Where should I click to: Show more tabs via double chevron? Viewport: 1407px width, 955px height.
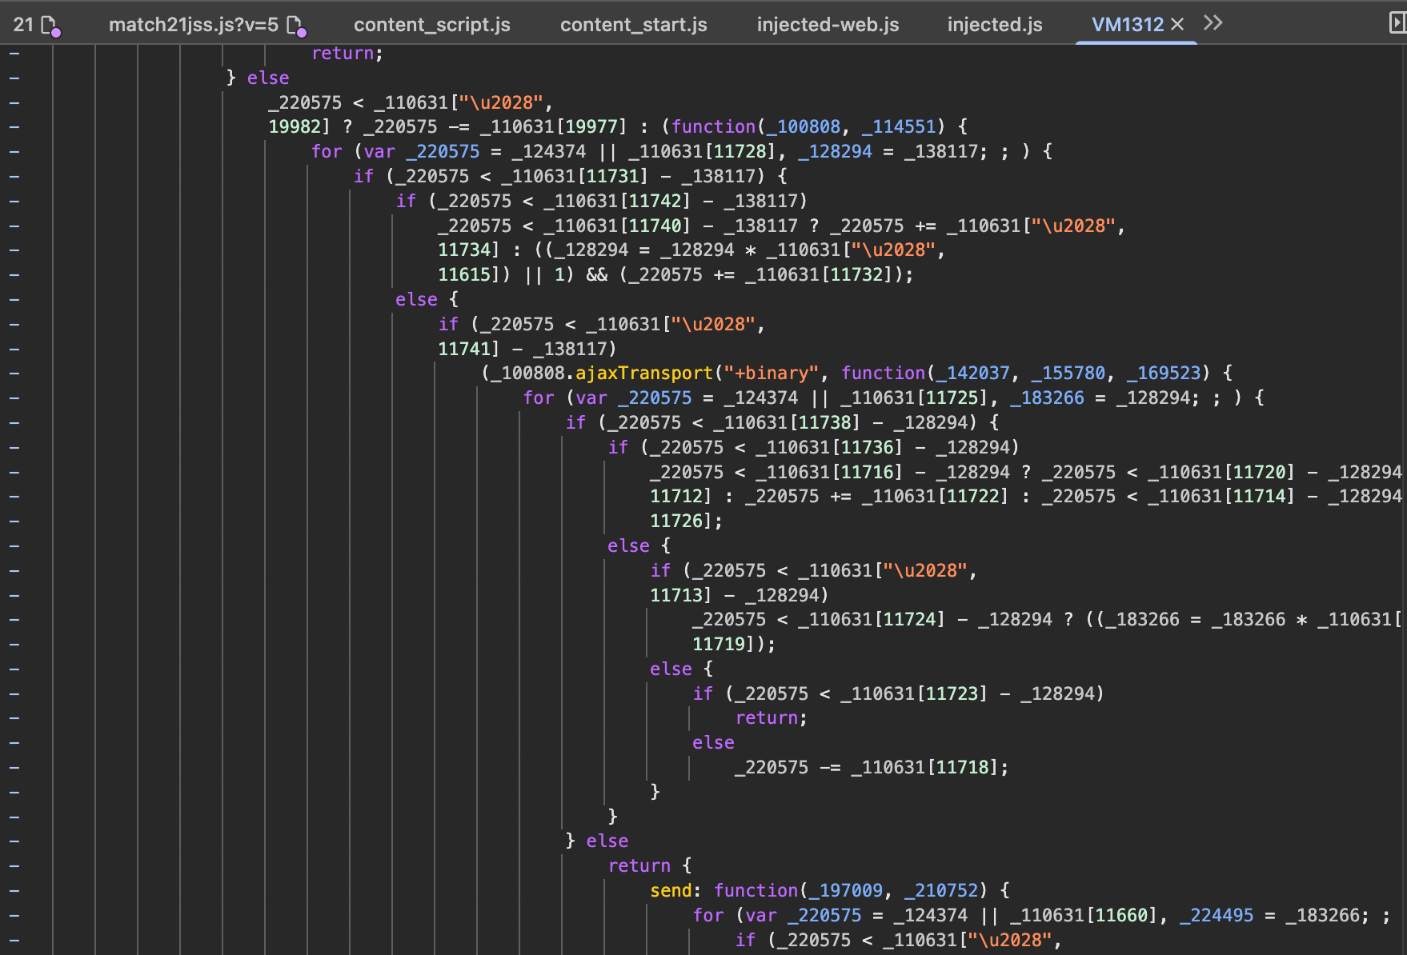pyautogui.click(x=1213, y=23)
